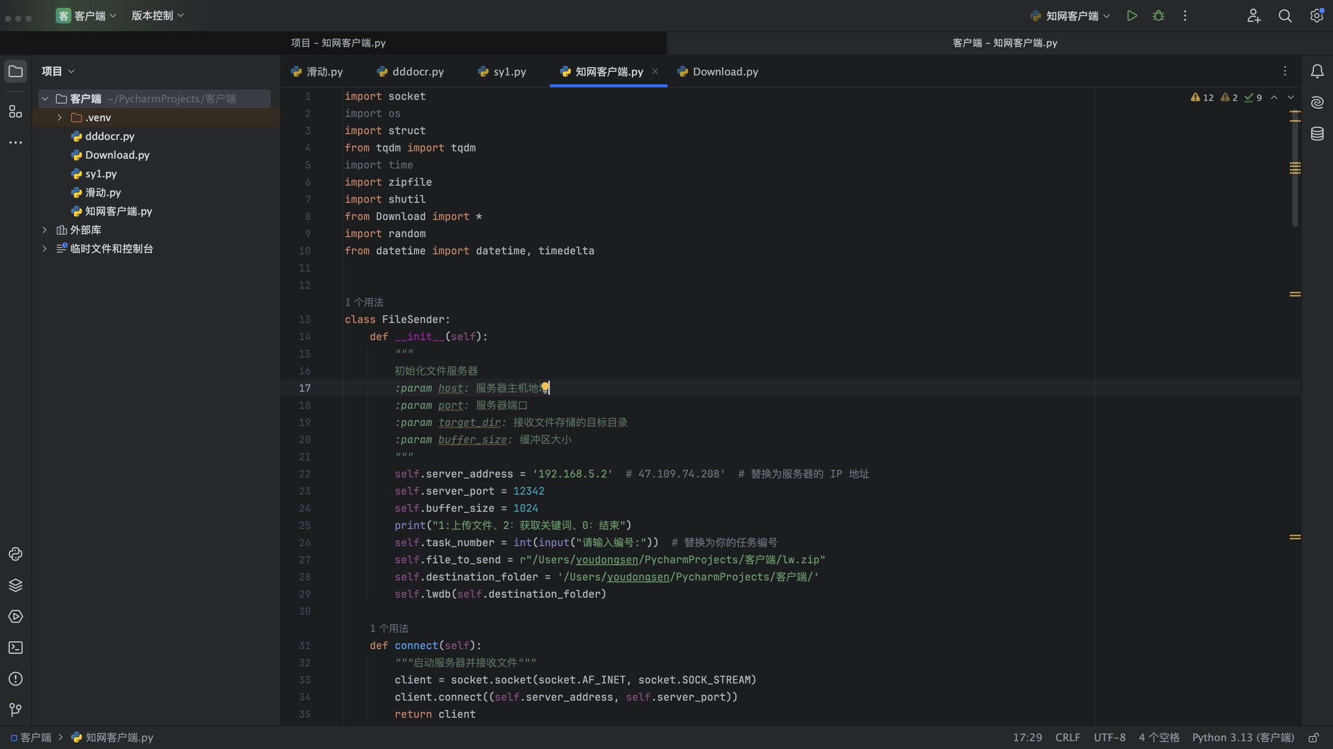Click the CRLF line separator setting

tap(1067, 738)
